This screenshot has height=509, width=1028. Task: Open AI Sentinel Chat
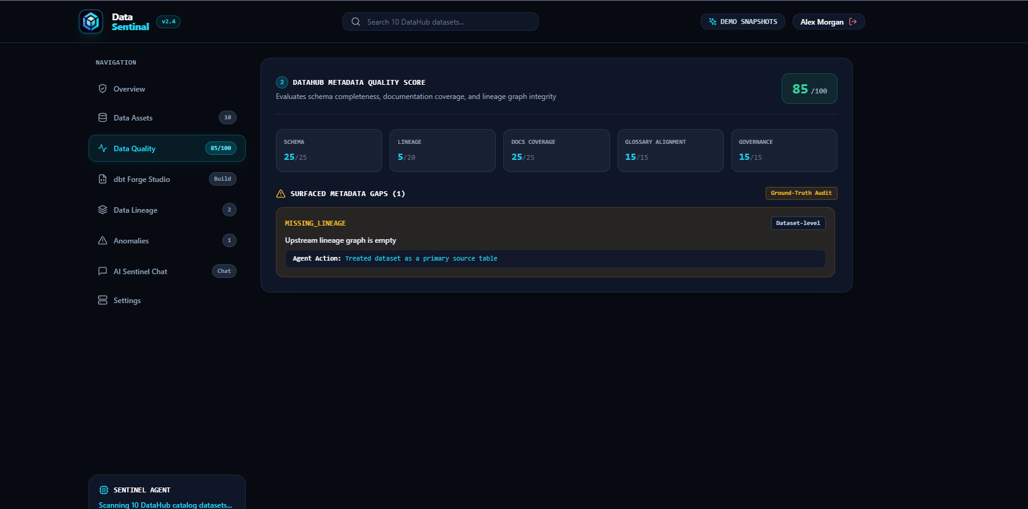[x=167, y=271]
